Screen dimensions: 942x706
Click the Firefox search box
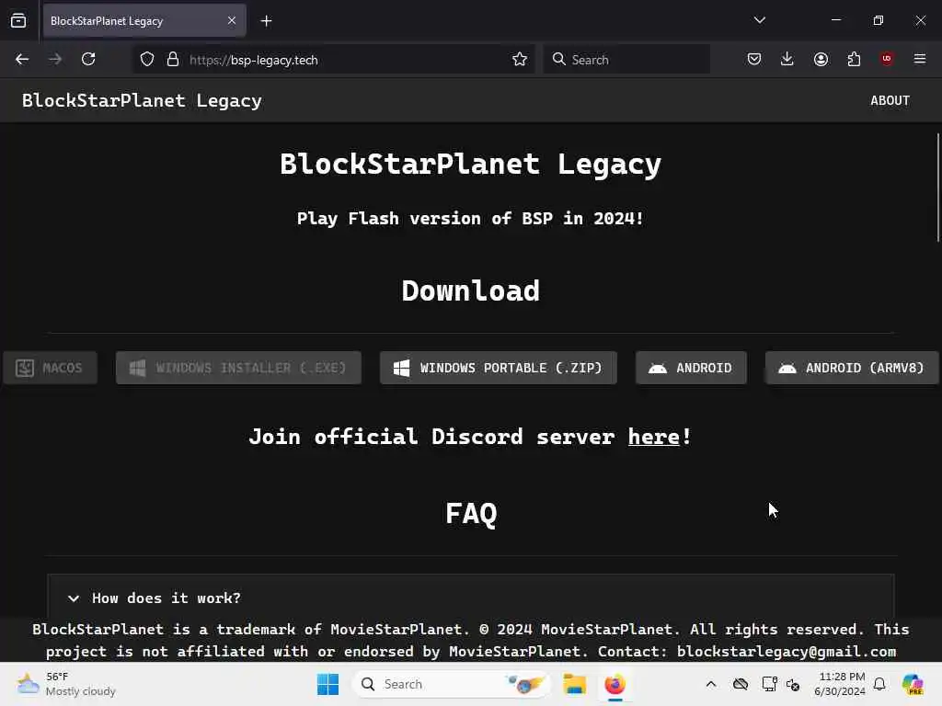coord(626,60)
